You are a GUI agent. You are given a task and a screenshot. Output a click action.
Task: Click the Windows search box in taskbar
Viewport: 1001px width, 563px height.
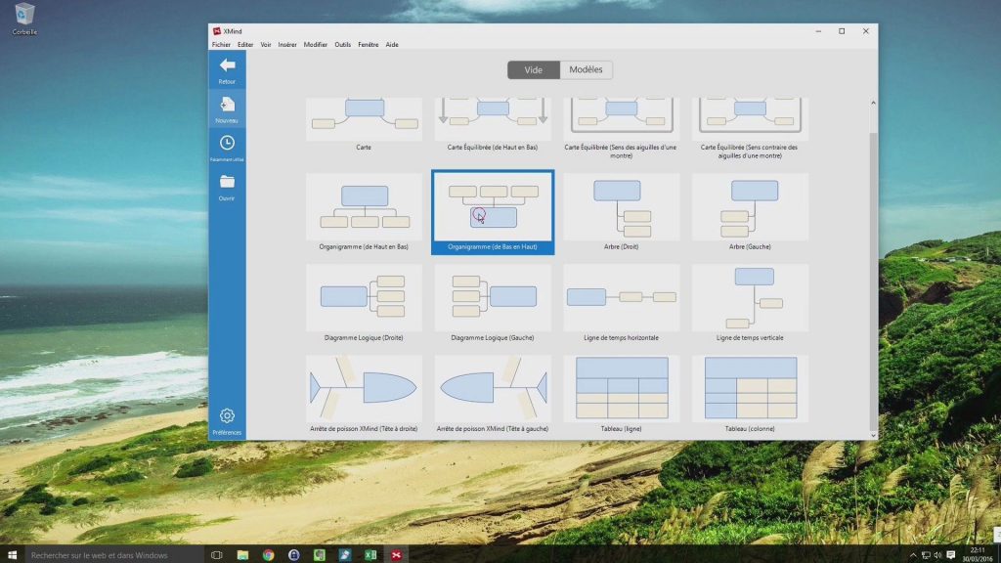point(108,555)
